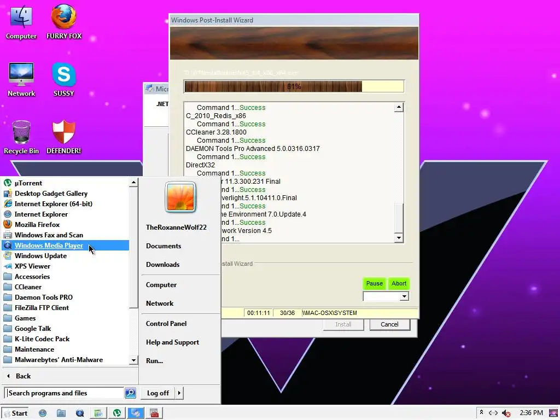Click the Log off button
Viewport: 560px width, 420px height.
[157, 393]
